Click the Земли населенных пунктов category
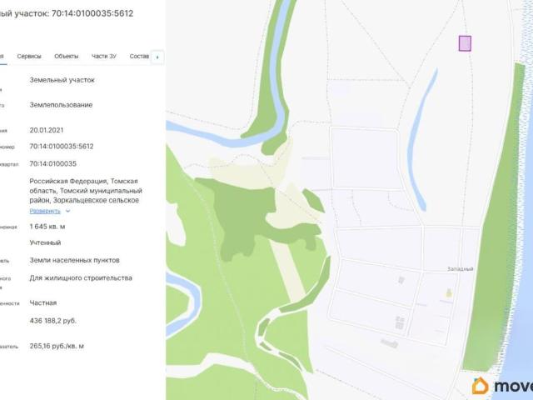Screen dimensions: 533x400 [x=74, y=260]
